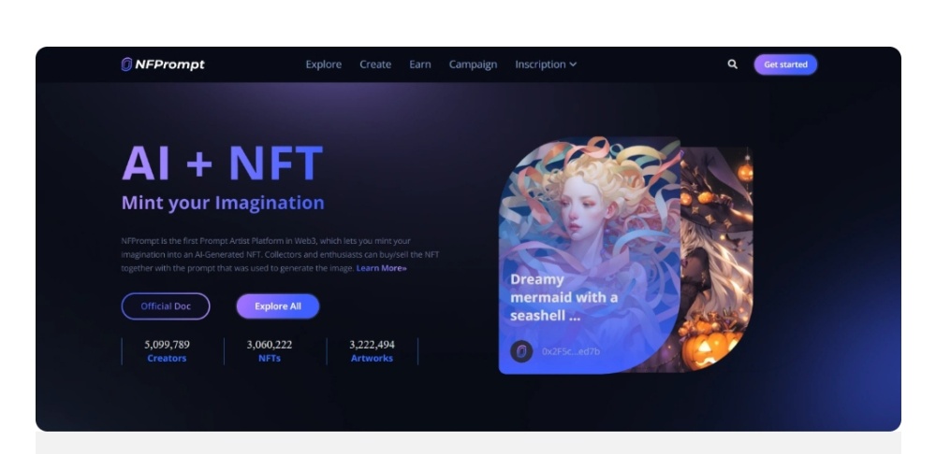Click the NFPrompt brand name text
Screen dimensions: 936x454
(x=169, y=64)
